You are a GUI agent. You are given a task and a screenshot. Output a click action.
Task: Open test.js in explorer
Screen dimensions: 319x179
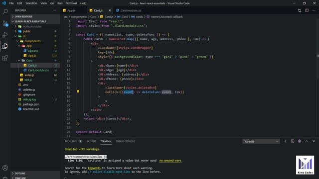[35, 80]
